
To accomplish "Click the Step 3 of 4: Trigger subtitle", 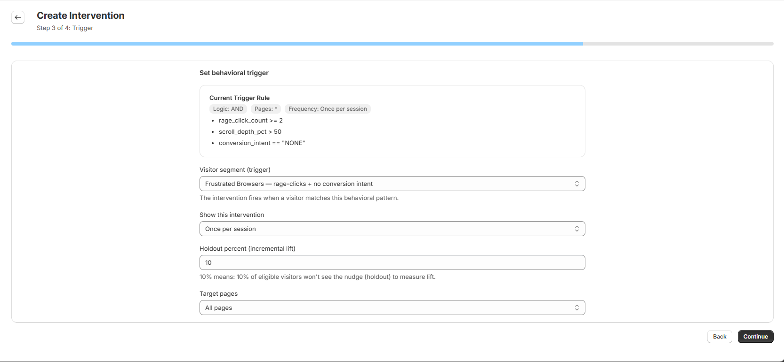I will (x=65, y=28).
